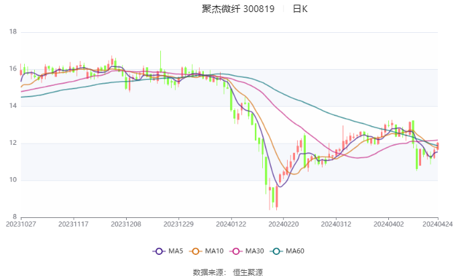Click the 12 price label on the y-axis

(x=12, y=143)
